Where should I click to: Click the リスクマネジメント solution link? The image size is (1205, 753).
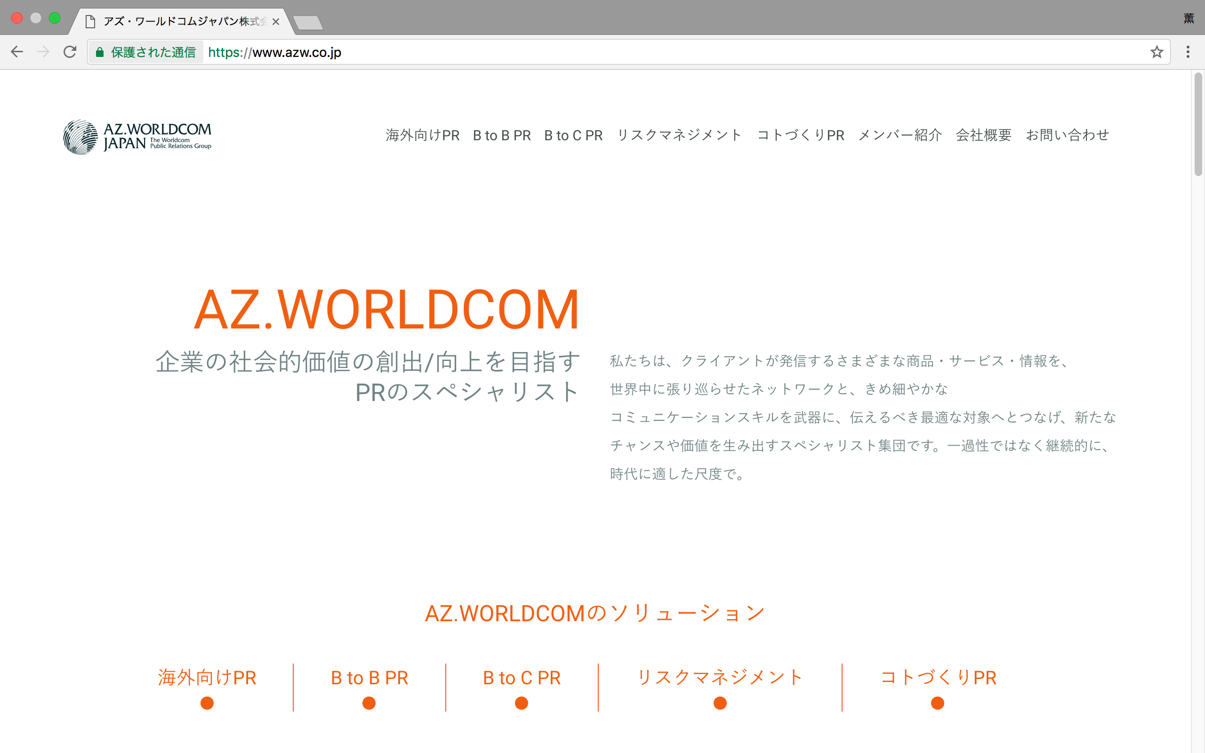point(720,678)
